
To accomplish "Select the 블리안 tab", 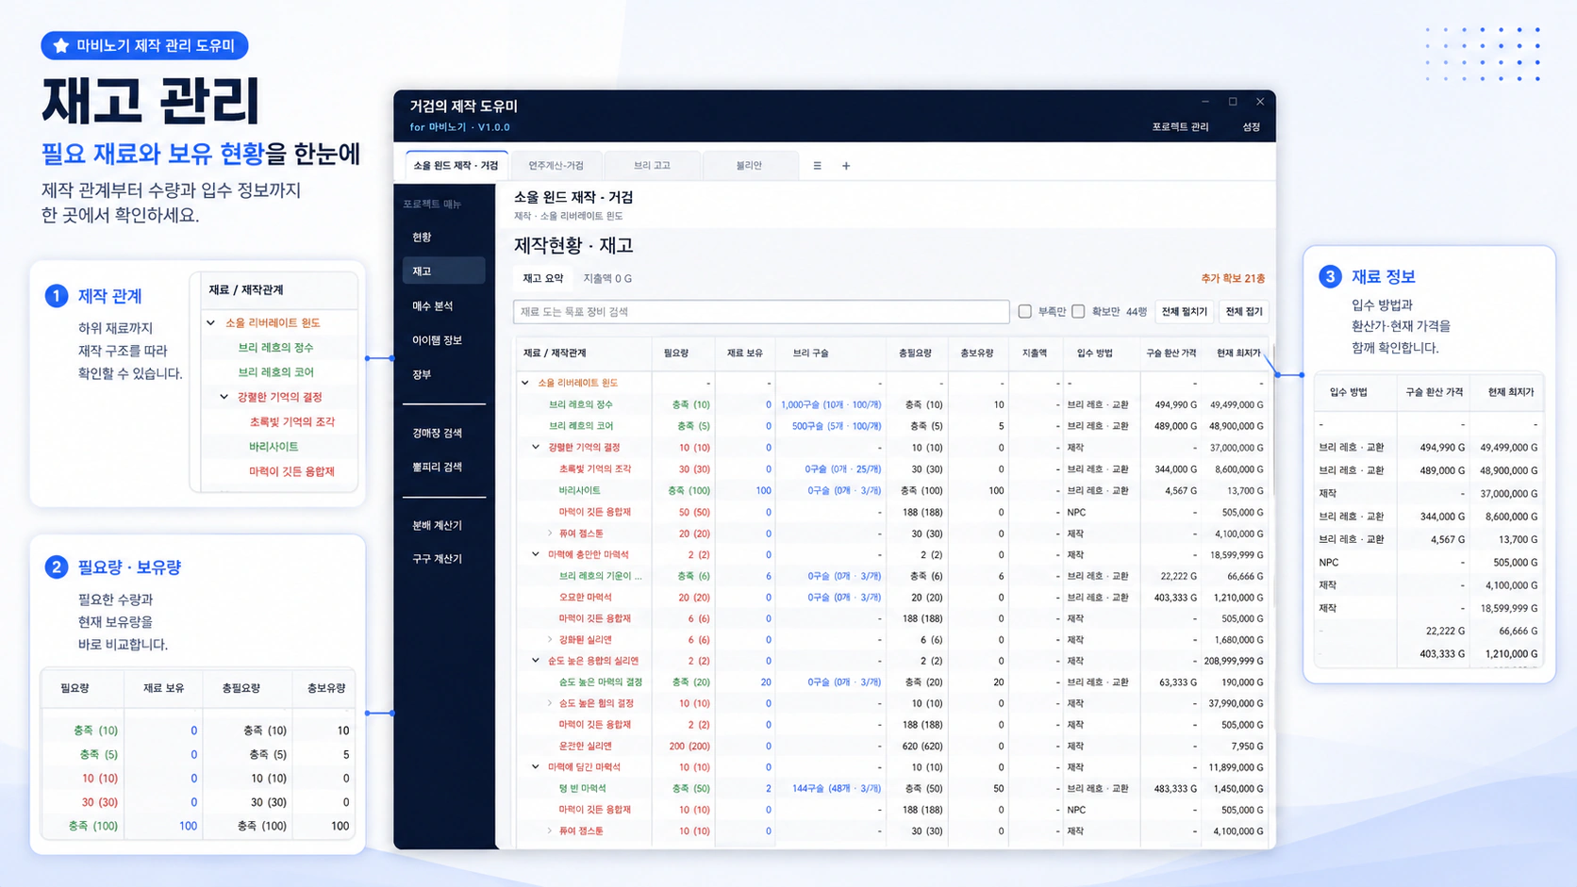I will (749, 166).
